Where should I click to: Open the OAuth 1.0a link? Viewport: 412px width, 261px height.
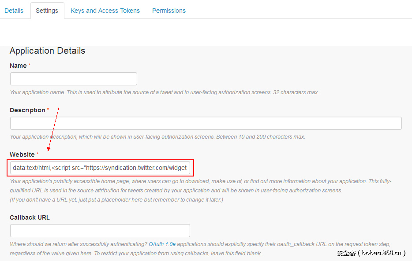pyautogui.click(x=162, y=244)
